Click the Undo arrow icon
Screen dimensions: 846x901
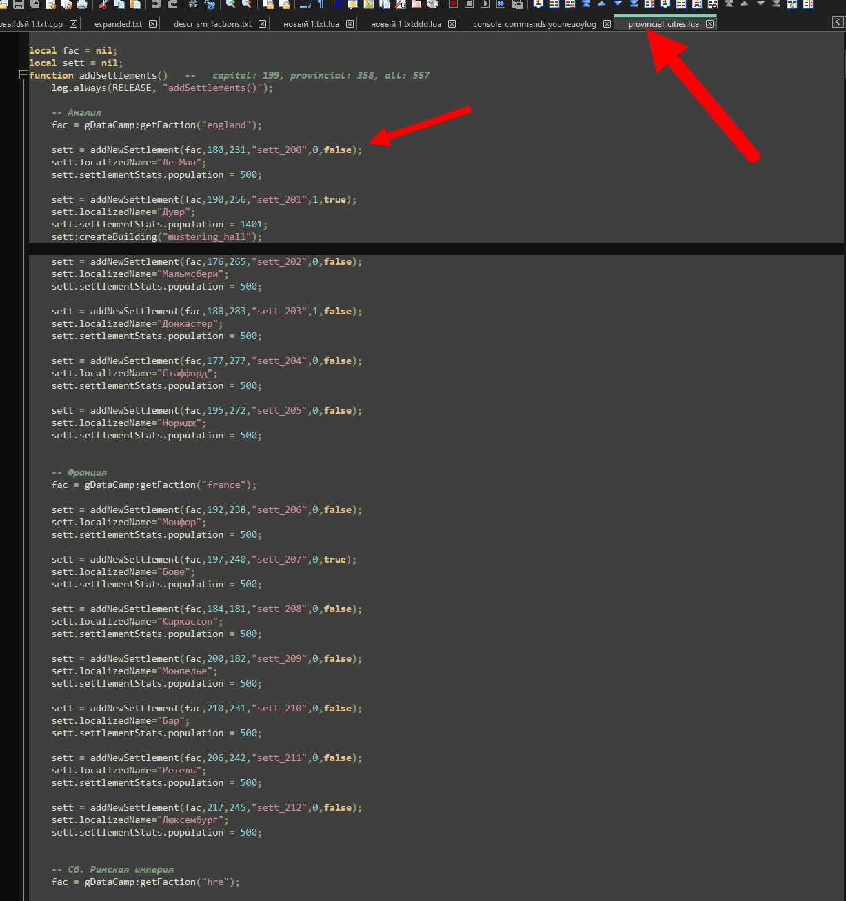[x=156, y=4]
